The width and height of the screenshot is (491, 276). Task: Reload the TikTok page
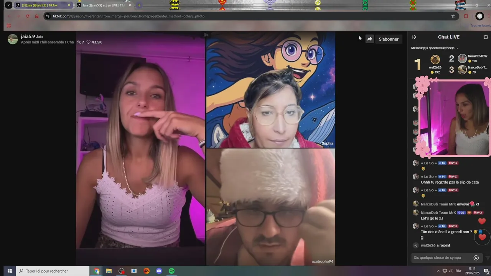click(27, 16)
